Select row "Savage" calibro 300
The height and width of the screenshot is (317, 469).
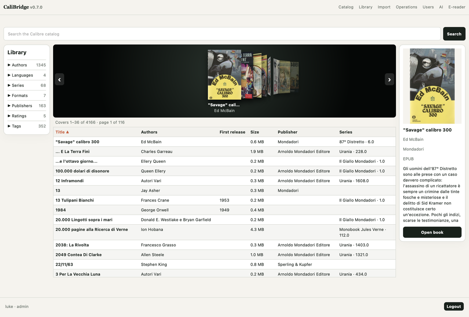pyautogui.click(x=224, y=142)
